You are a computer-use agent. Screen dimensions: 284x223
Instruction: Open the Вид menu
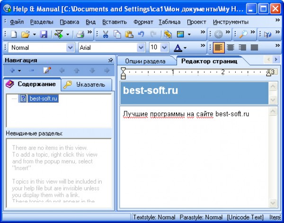point(90,22)
